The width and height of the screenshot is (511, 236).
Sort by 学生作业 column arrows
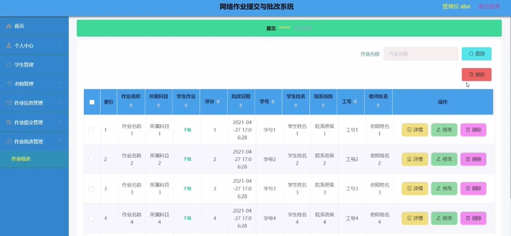(x=186, y=105)
